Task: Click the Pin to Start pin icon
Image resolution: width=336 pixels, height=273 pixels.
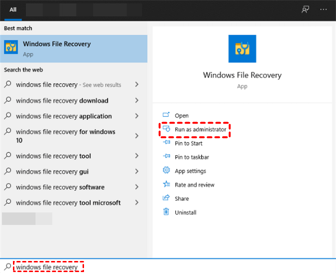Action: 166,143
